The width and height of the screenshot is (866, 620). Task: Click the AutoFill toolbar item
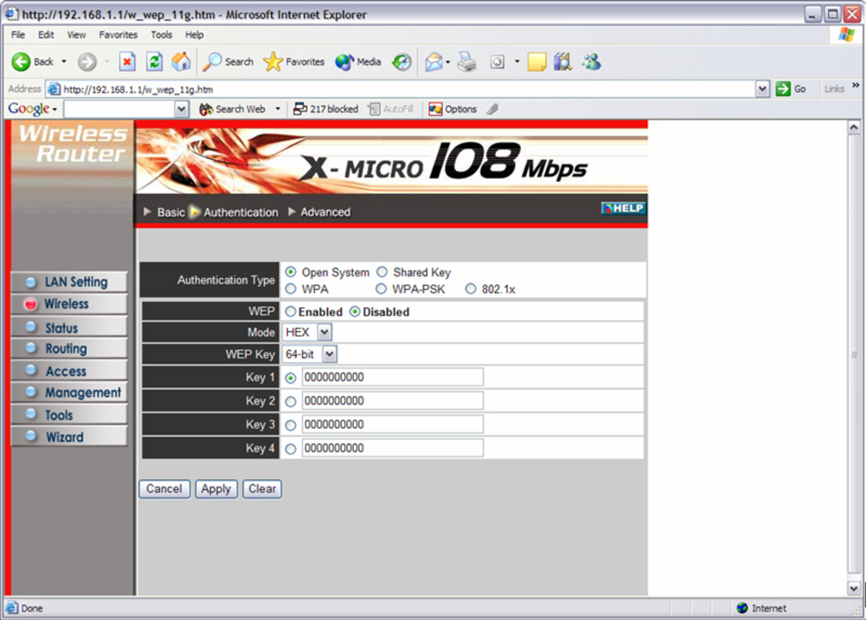(391, 109)
